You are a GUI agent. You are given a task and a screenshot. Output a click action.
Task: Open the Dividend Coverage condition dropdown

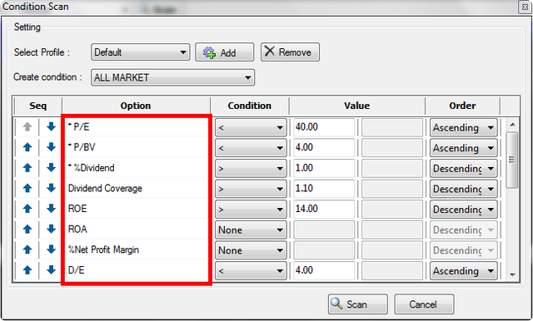(251, 189)
